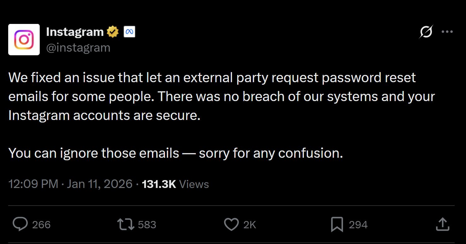466x244 pixels.
Task: Open the three-dot more options menu
Action: coord(447,32)
